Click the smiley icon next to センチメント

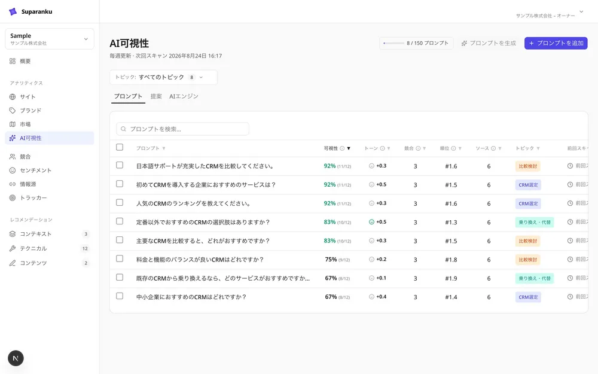(x=13, y=170)
